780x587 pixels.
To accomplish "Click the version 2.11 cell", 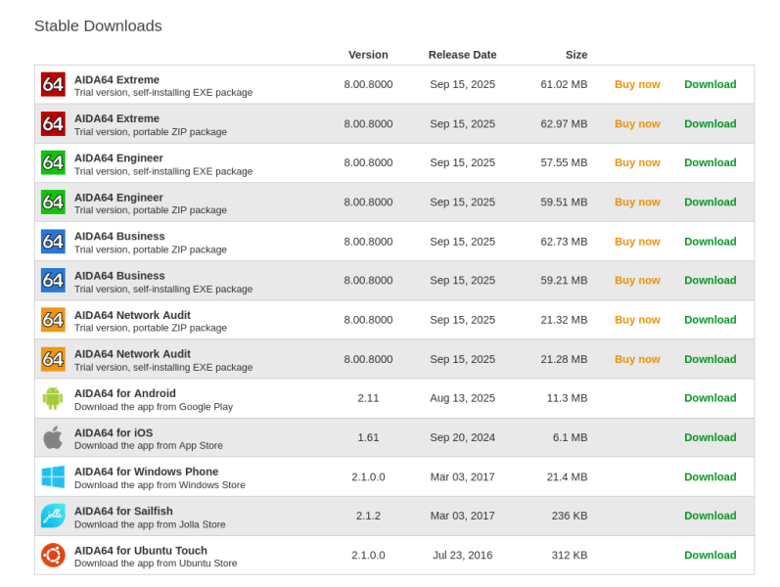I will tap(368, 398).
